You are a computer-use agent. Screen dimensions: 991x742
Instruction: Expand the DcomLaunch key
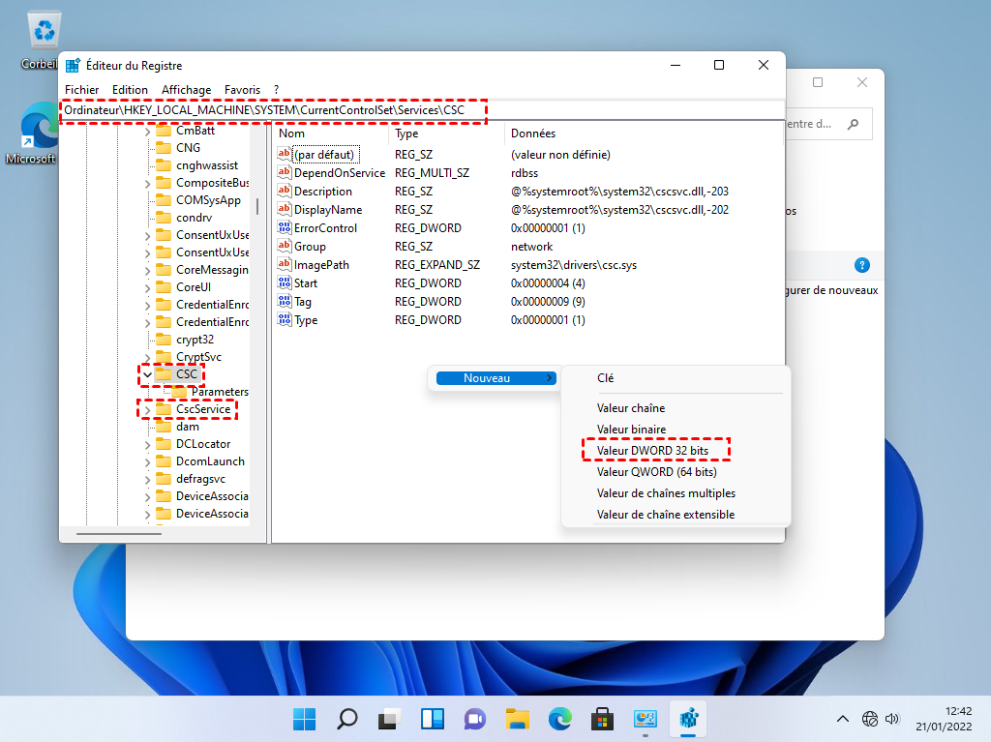(147, 462)
